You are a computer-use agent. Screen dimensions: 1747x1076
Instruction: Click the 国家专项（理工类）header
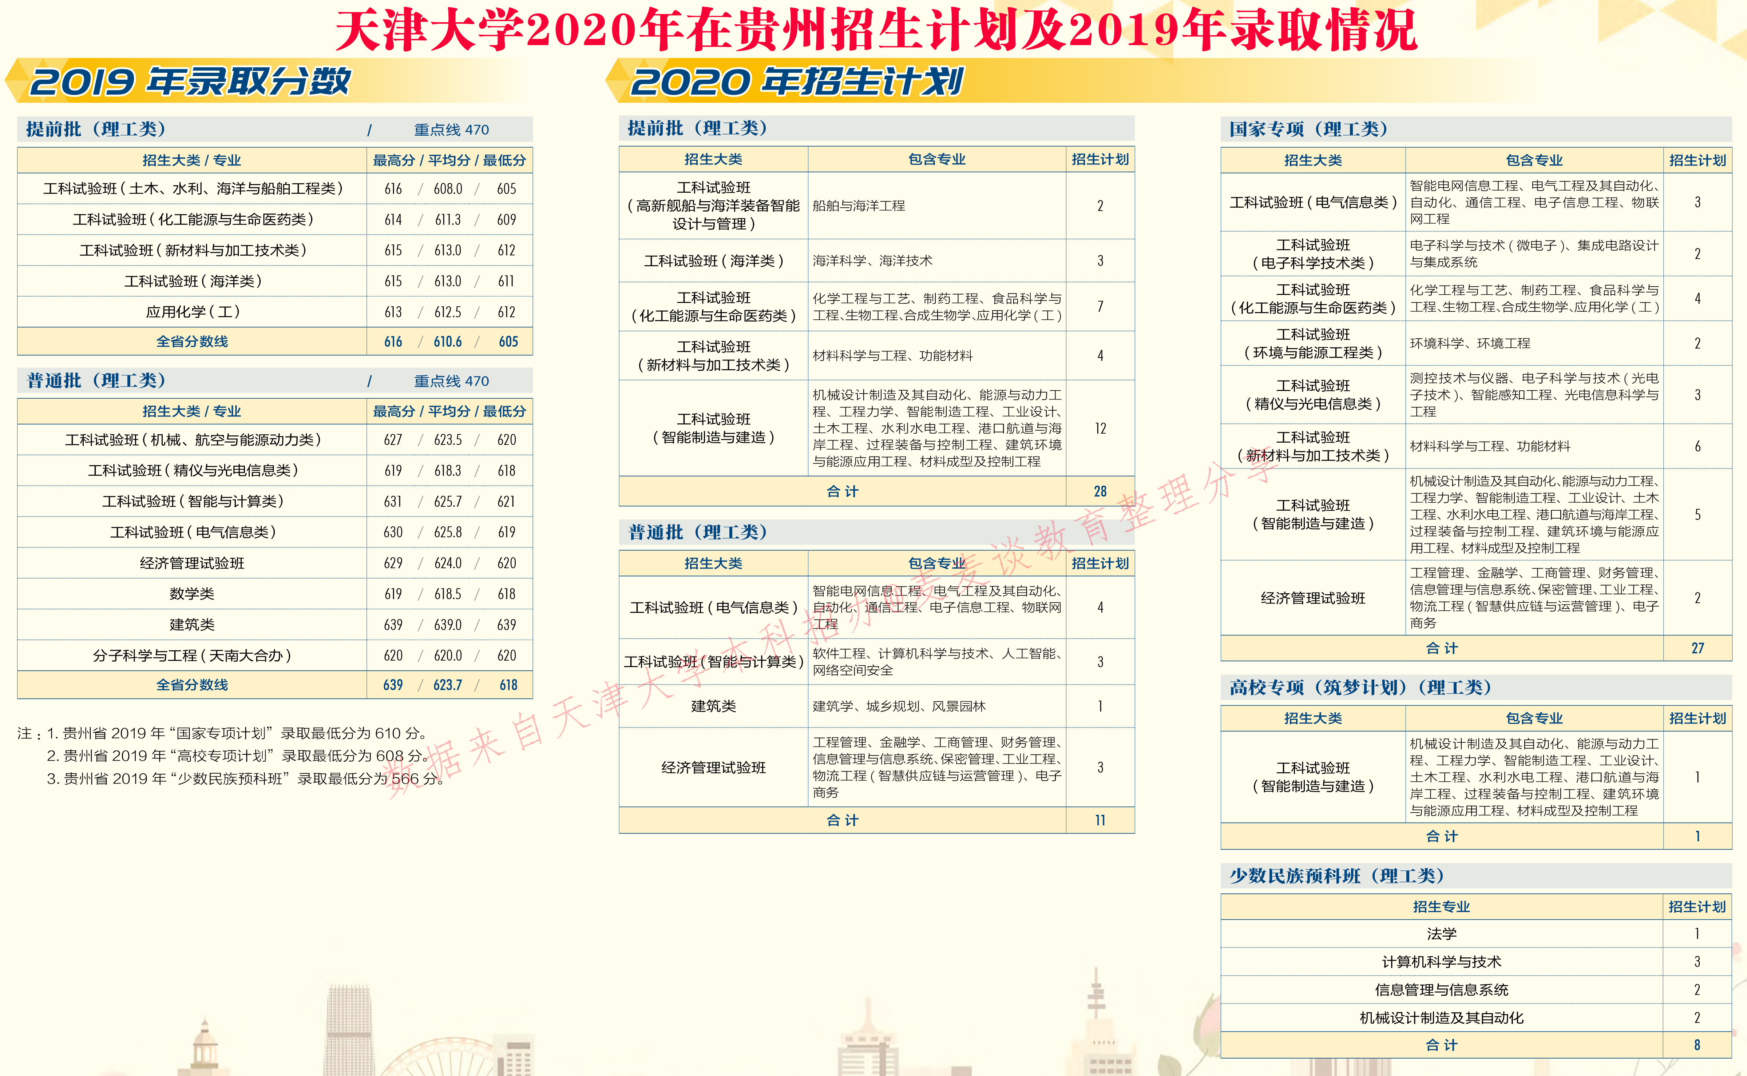click(x=1306, y=129)
